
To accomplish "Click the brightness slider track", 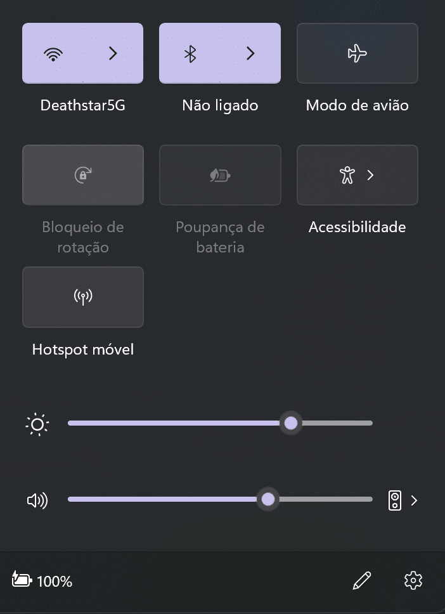I will [x=190, y=423].
